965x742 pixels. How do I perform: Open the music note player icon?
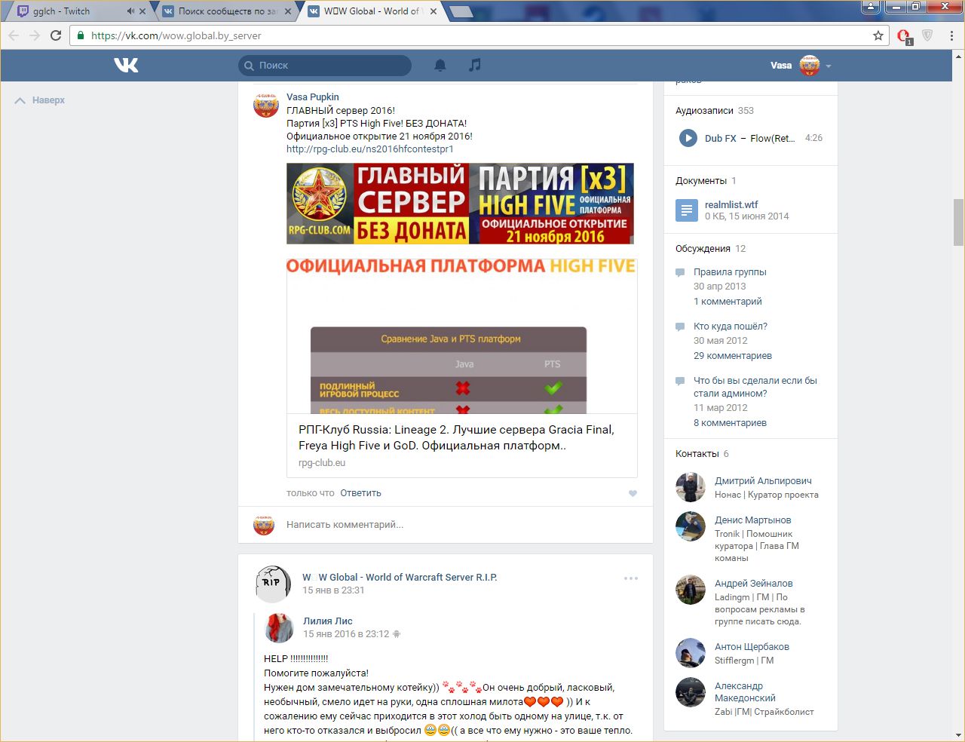click(474, 66)
